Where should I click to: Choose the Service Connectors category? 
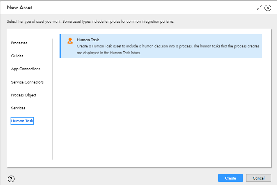(27, 82)
